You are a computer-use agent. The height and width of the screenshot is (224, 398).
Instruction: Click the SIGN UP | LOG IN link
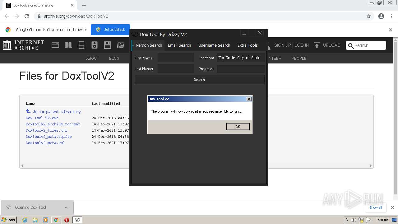coord(291,45)
